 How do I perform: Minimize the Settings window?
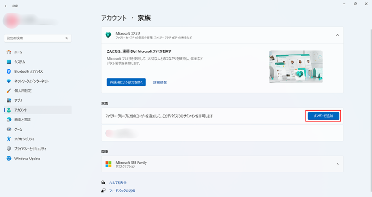click(x=344, y=4)
